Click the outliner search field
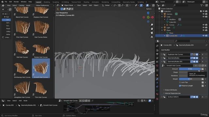This screenshot has width=209, height=117. 181,5
